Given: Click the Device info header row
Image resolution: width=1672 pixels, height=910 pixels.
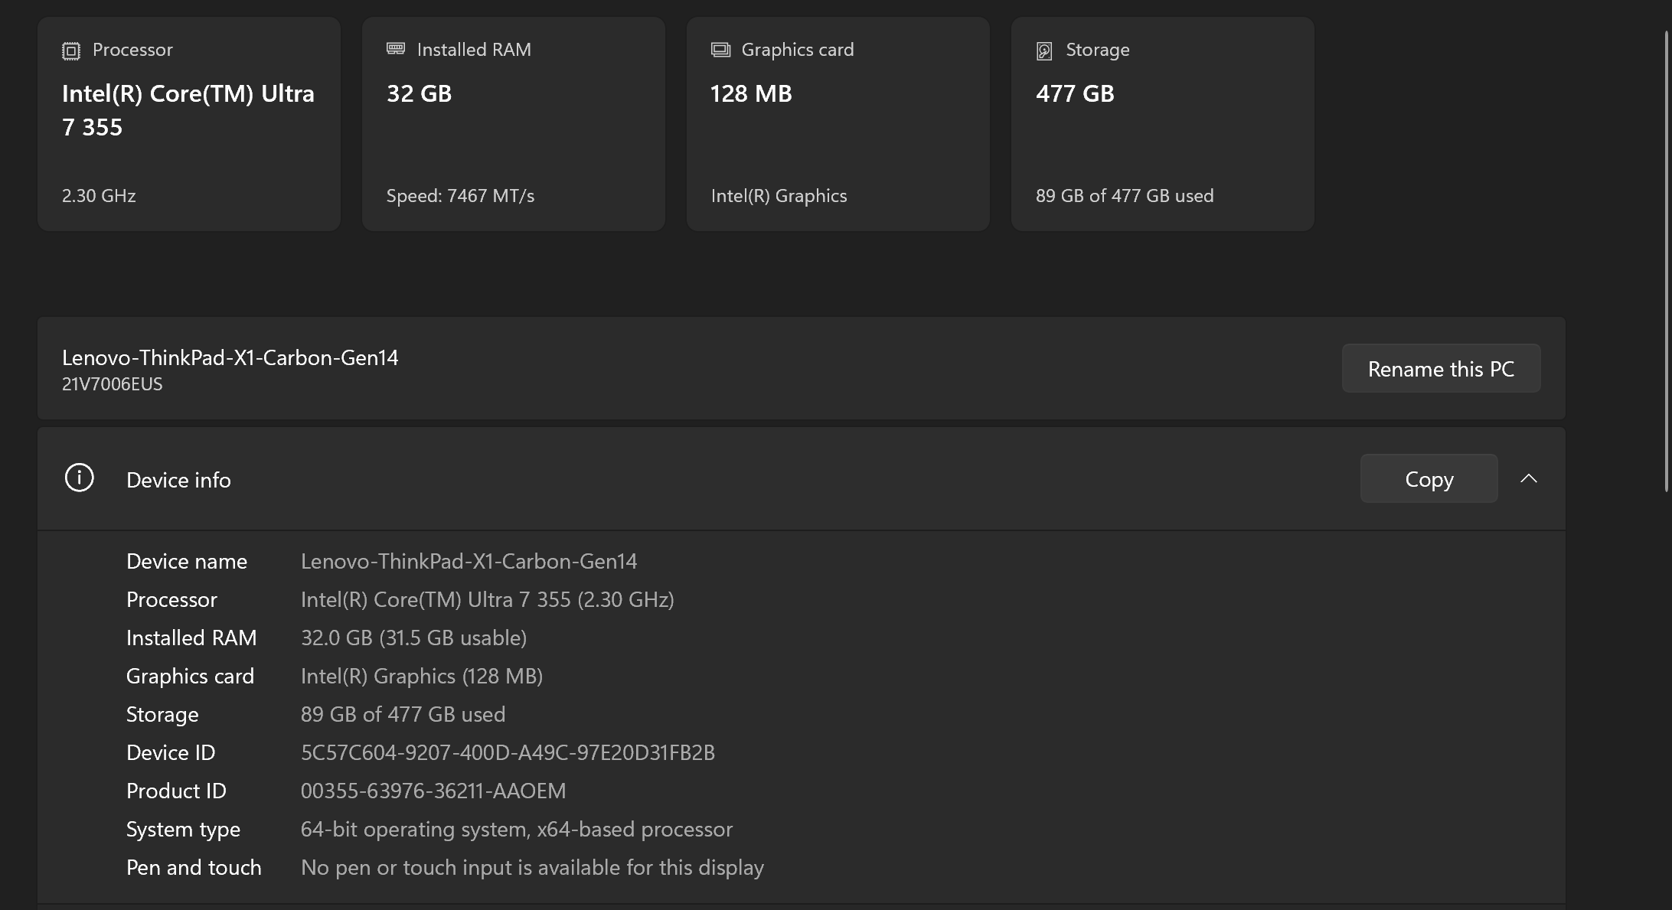Looking at the screenshot, I should 802,478.
